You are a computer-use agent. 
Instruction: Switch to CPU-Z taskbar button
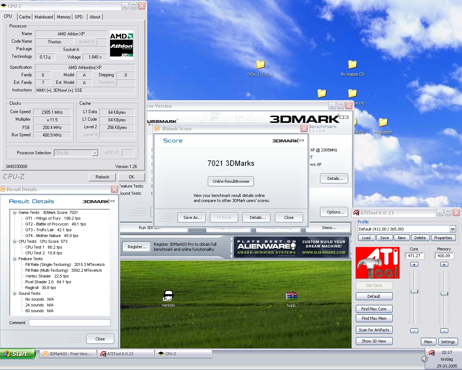[183, 354]
